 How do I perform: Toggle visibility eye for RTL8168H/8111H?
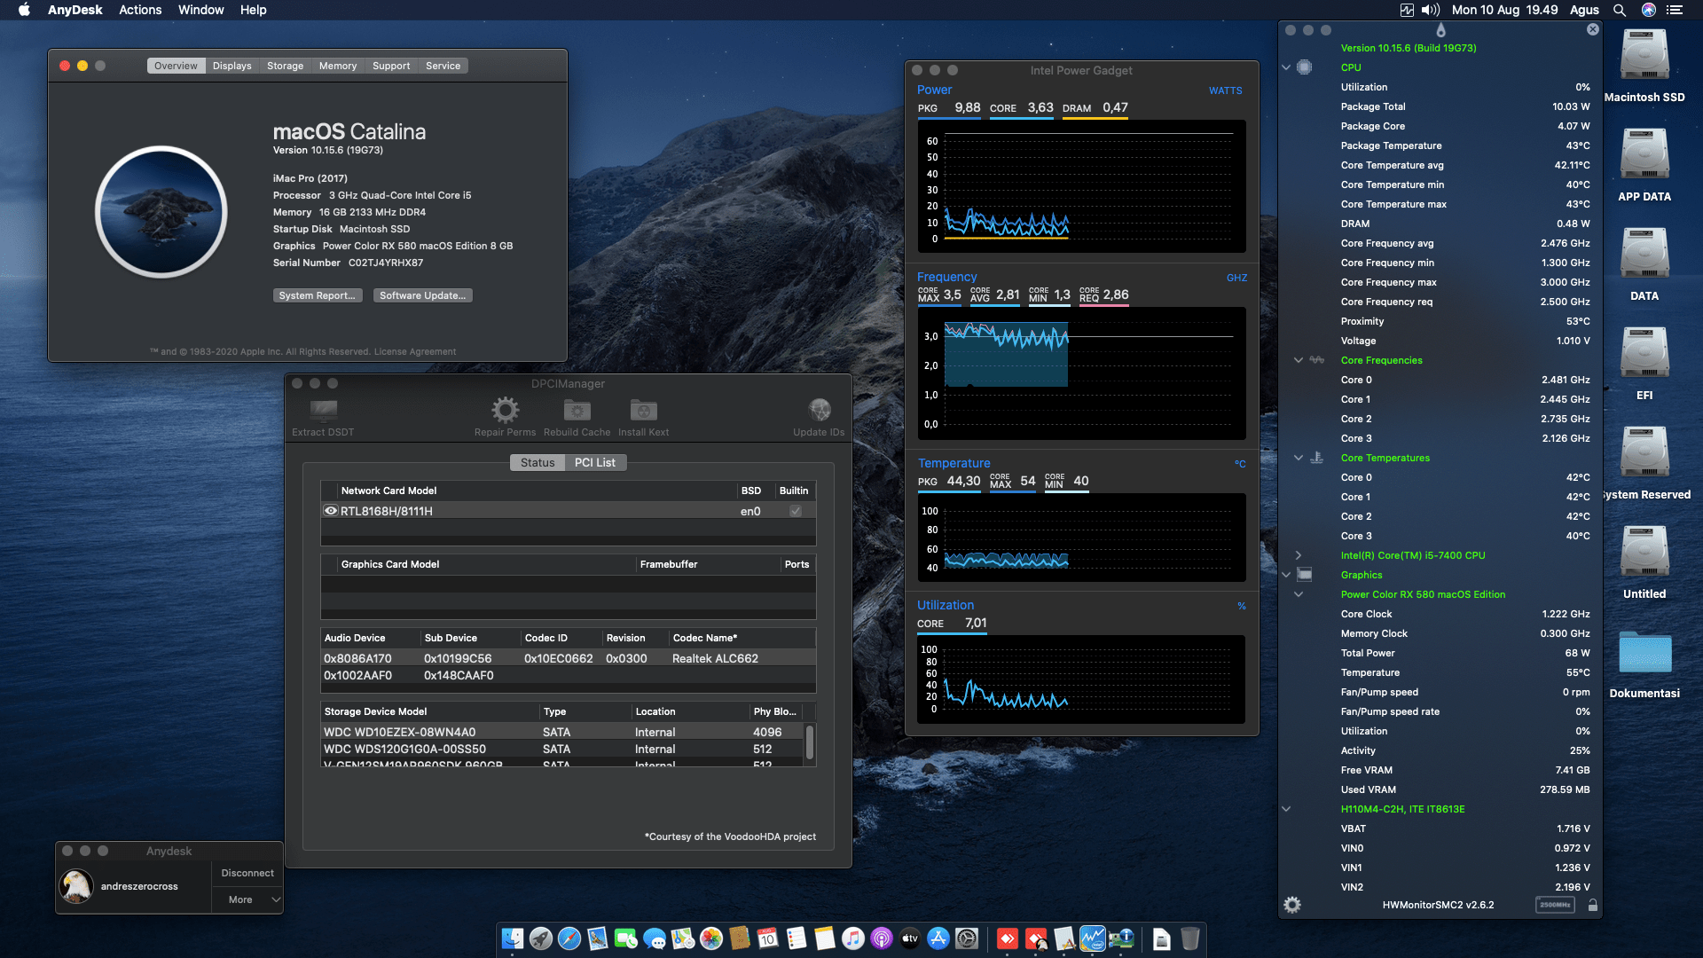[330, 510]
